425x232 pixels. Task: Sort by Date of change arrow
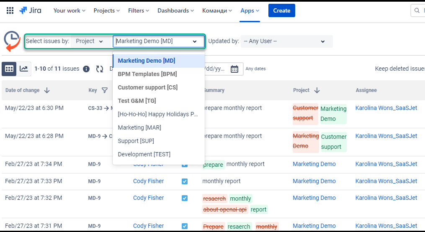point(47,90)
